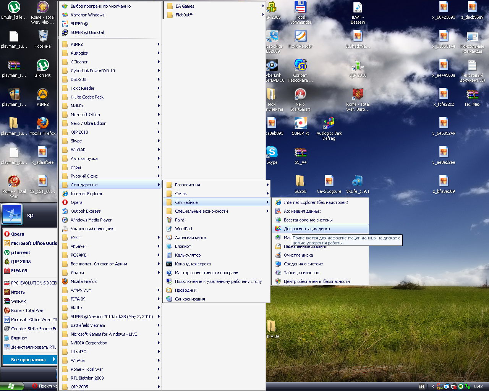Open WinRAR in Start menu recent list
Screen dimensions: 489x391
30,301
